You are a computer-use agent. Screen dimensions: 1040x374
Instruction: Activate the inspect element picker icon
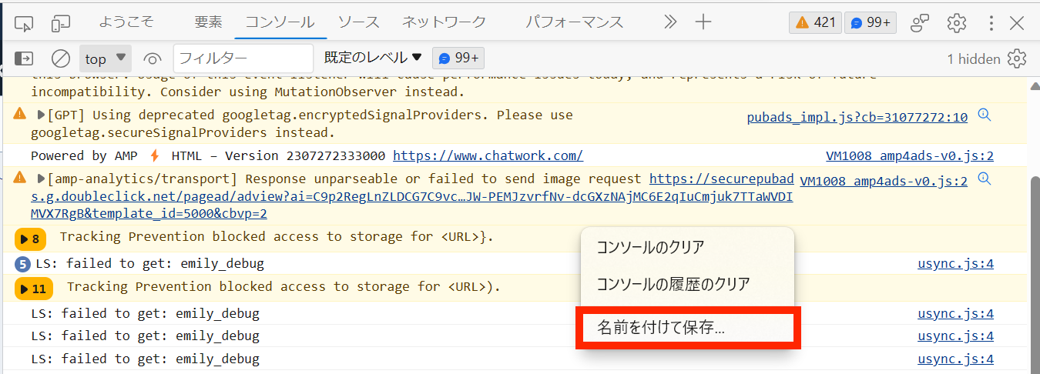coord(25,23)
